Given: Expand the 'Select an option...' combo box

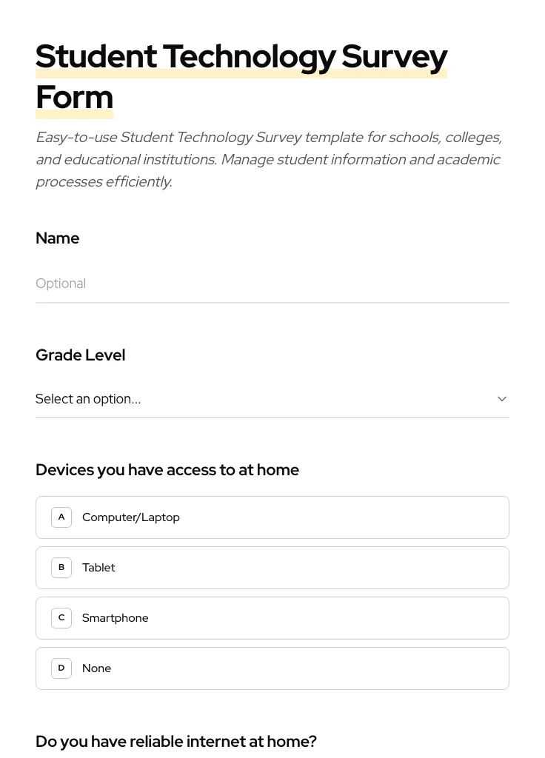Looking at the screenshot, I should pyautogui.click(x=272, y=399).
